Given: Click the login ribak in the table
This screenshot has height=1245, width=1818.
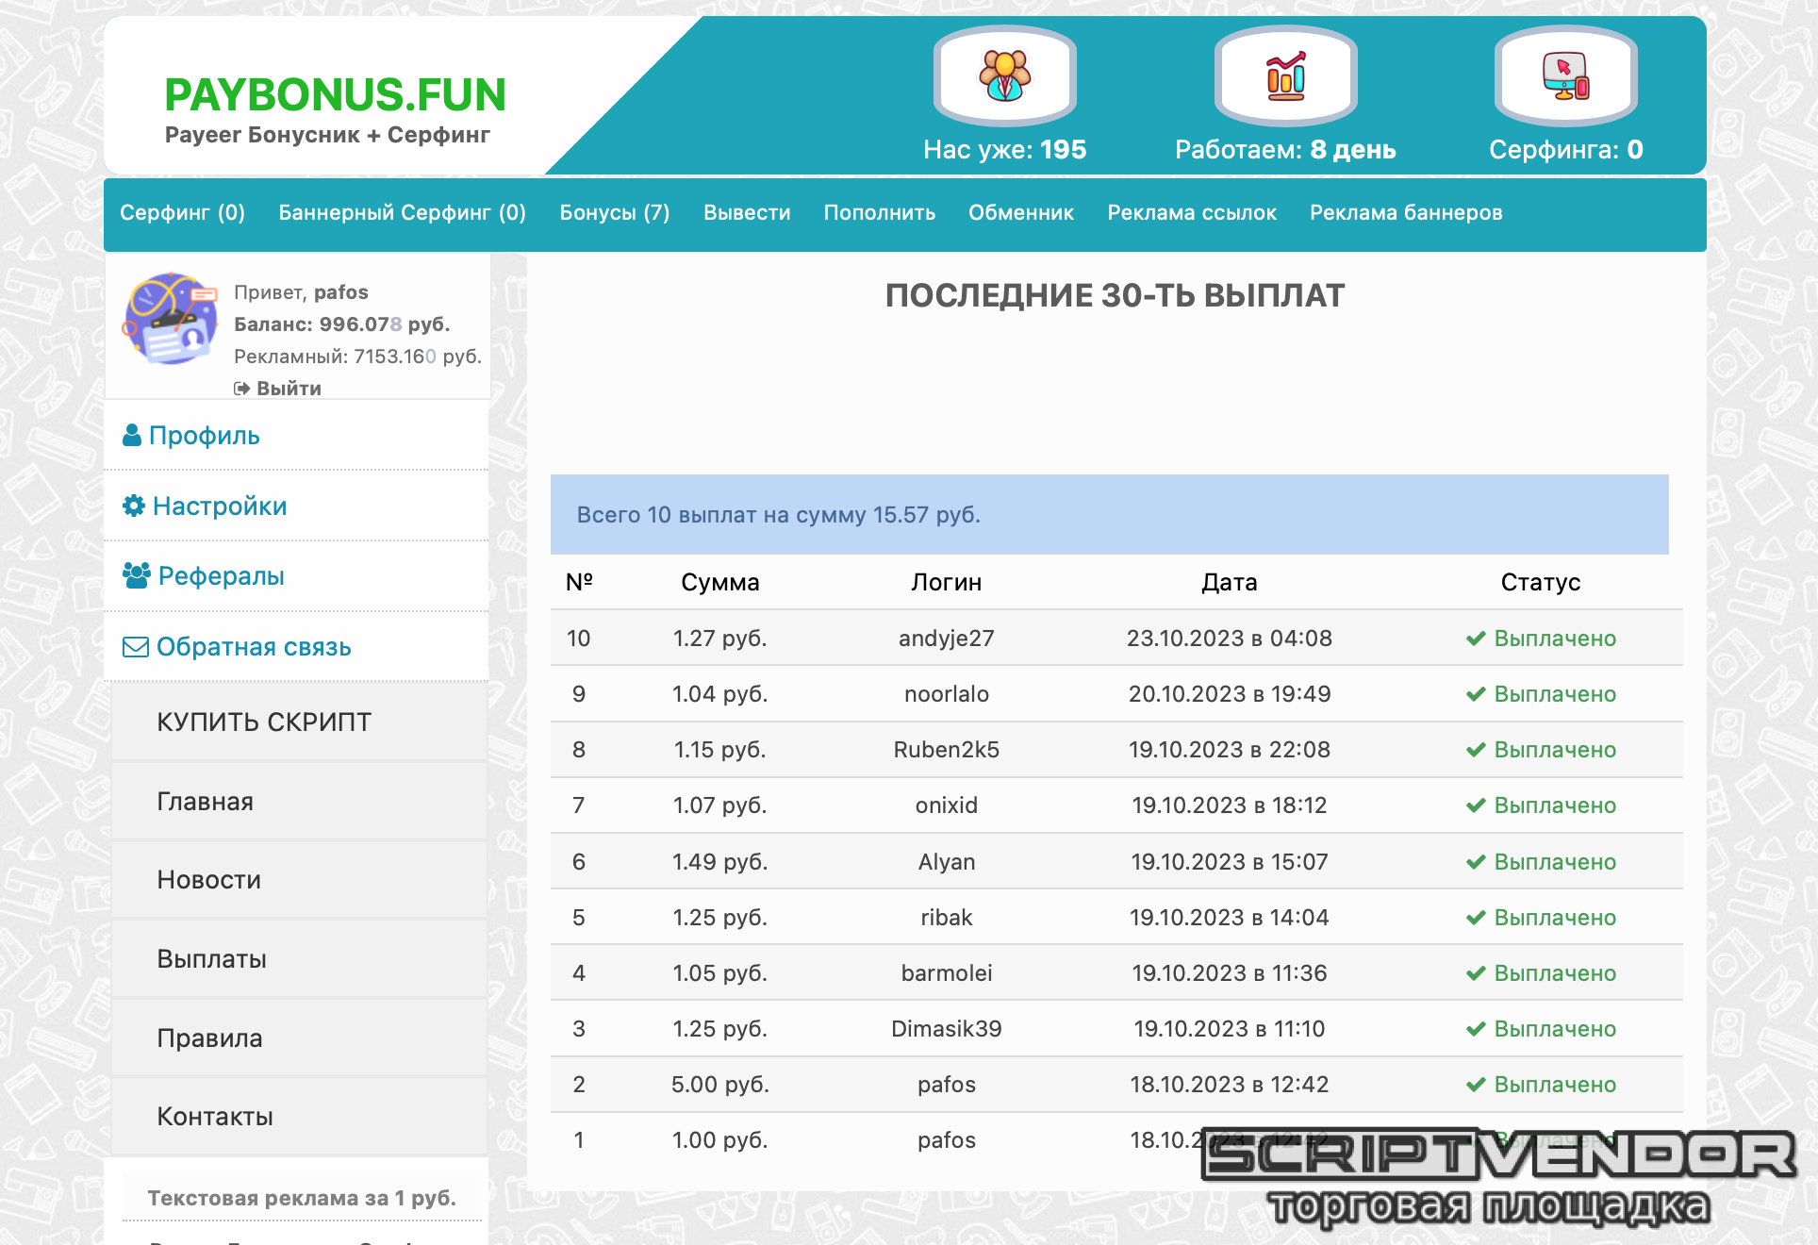Looking at the screenshot, I should pos(947,918).
